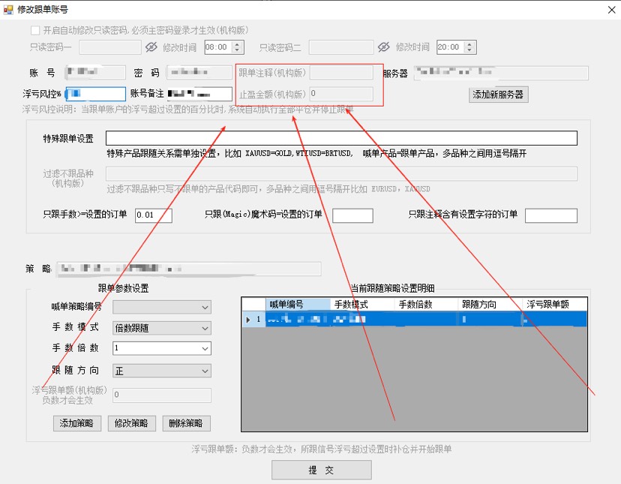
Task: Focus the 密码 input field
Action: coord(199,73)
